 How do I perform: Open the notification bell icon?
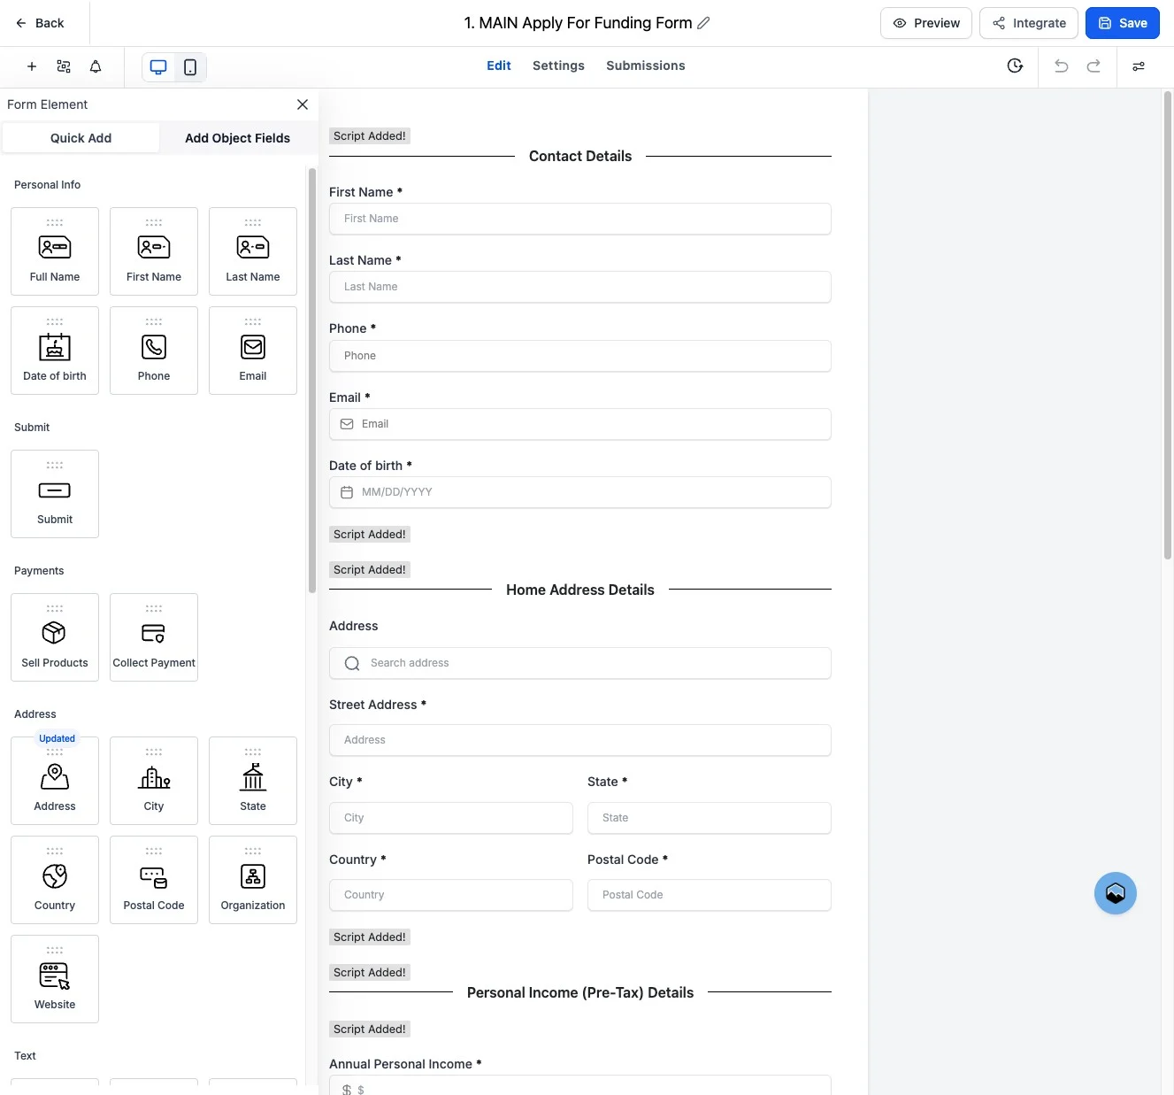click(96, 66)
